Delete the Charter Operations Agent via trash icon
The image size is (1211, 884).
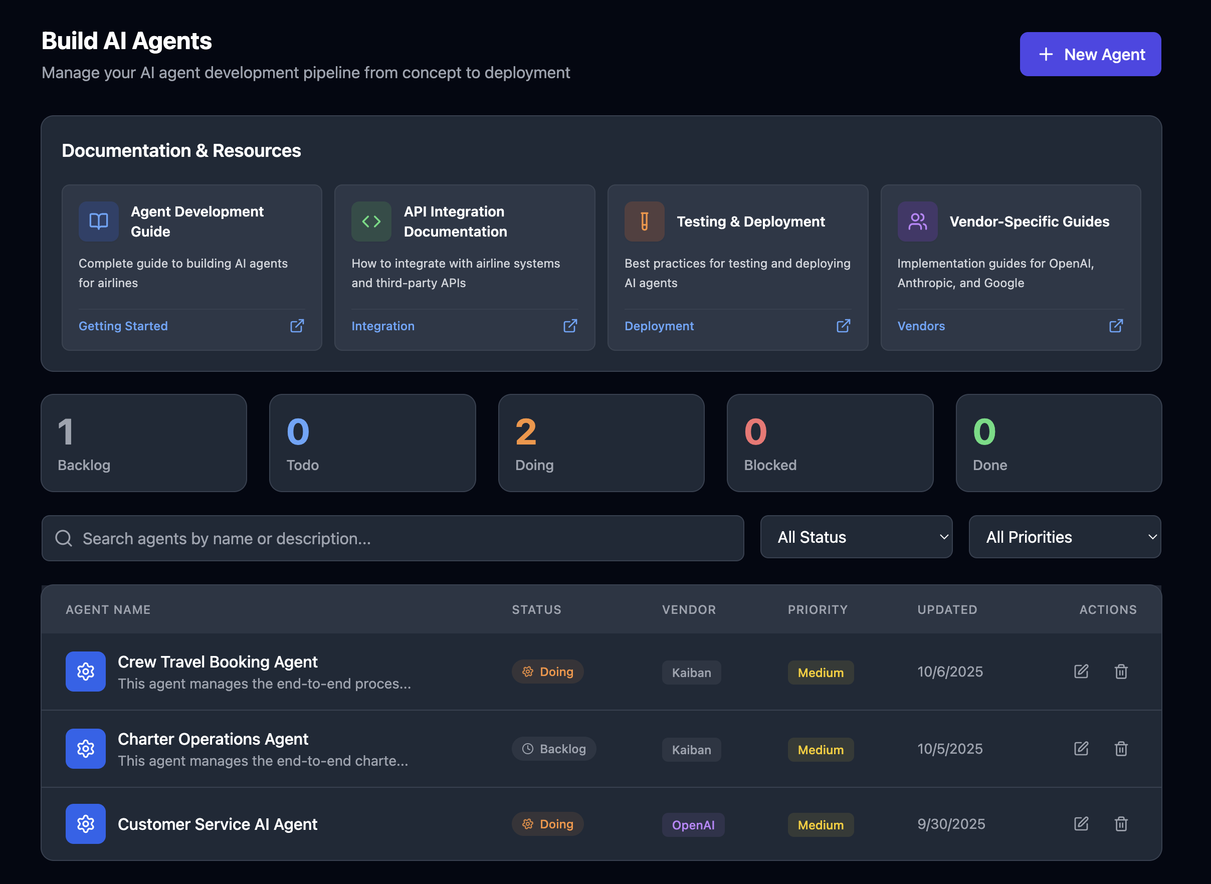1121,748
